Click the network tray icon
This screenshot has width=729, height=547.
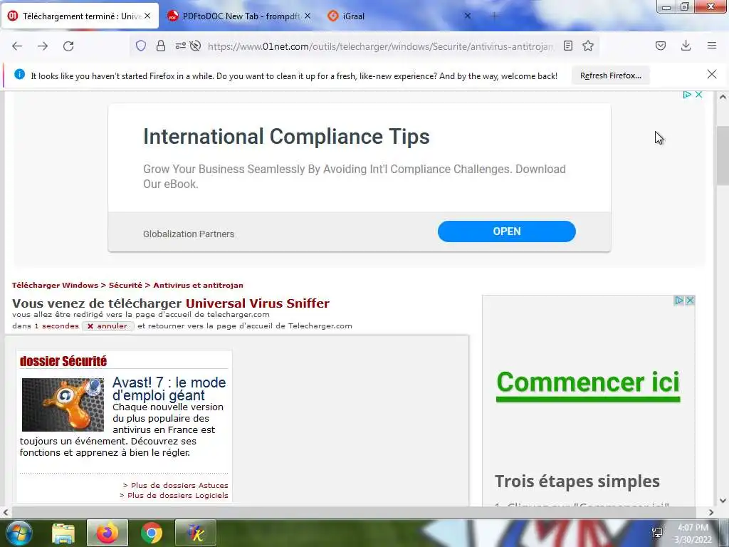coord(657,533)
